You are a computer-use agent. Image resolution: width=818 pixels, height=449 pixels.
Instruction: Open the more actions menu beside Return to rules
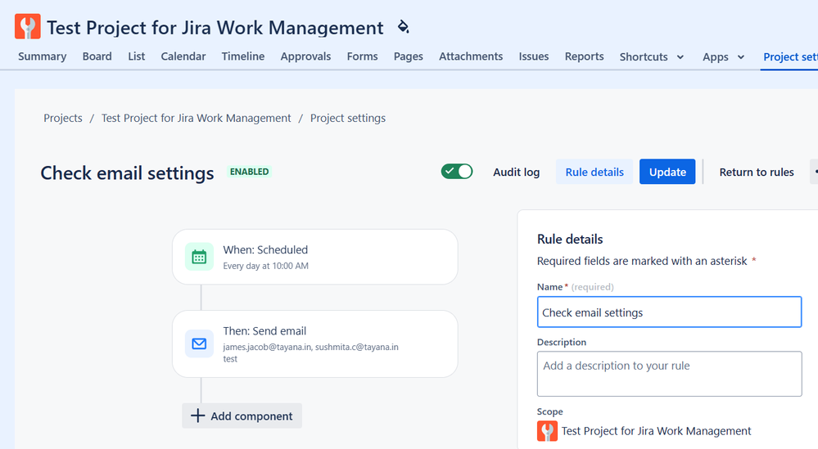pyautogui.click(x=814, y=172)
